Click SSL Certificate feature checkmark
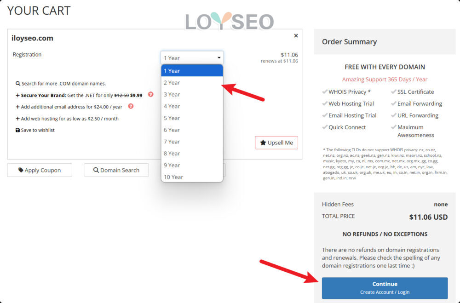This screenshot has width=460, height=303. point(394,92)
